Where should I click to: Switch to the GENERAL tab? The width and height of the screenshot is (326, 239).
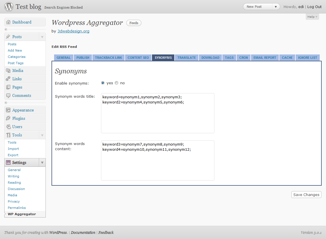tap(64, 58)
